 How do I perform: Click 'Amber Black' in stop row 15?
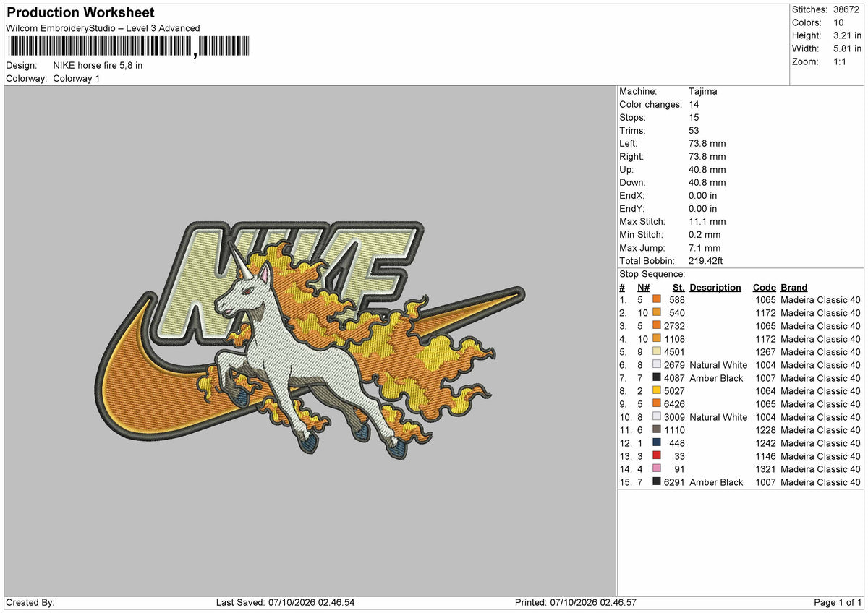pos(716,482)
